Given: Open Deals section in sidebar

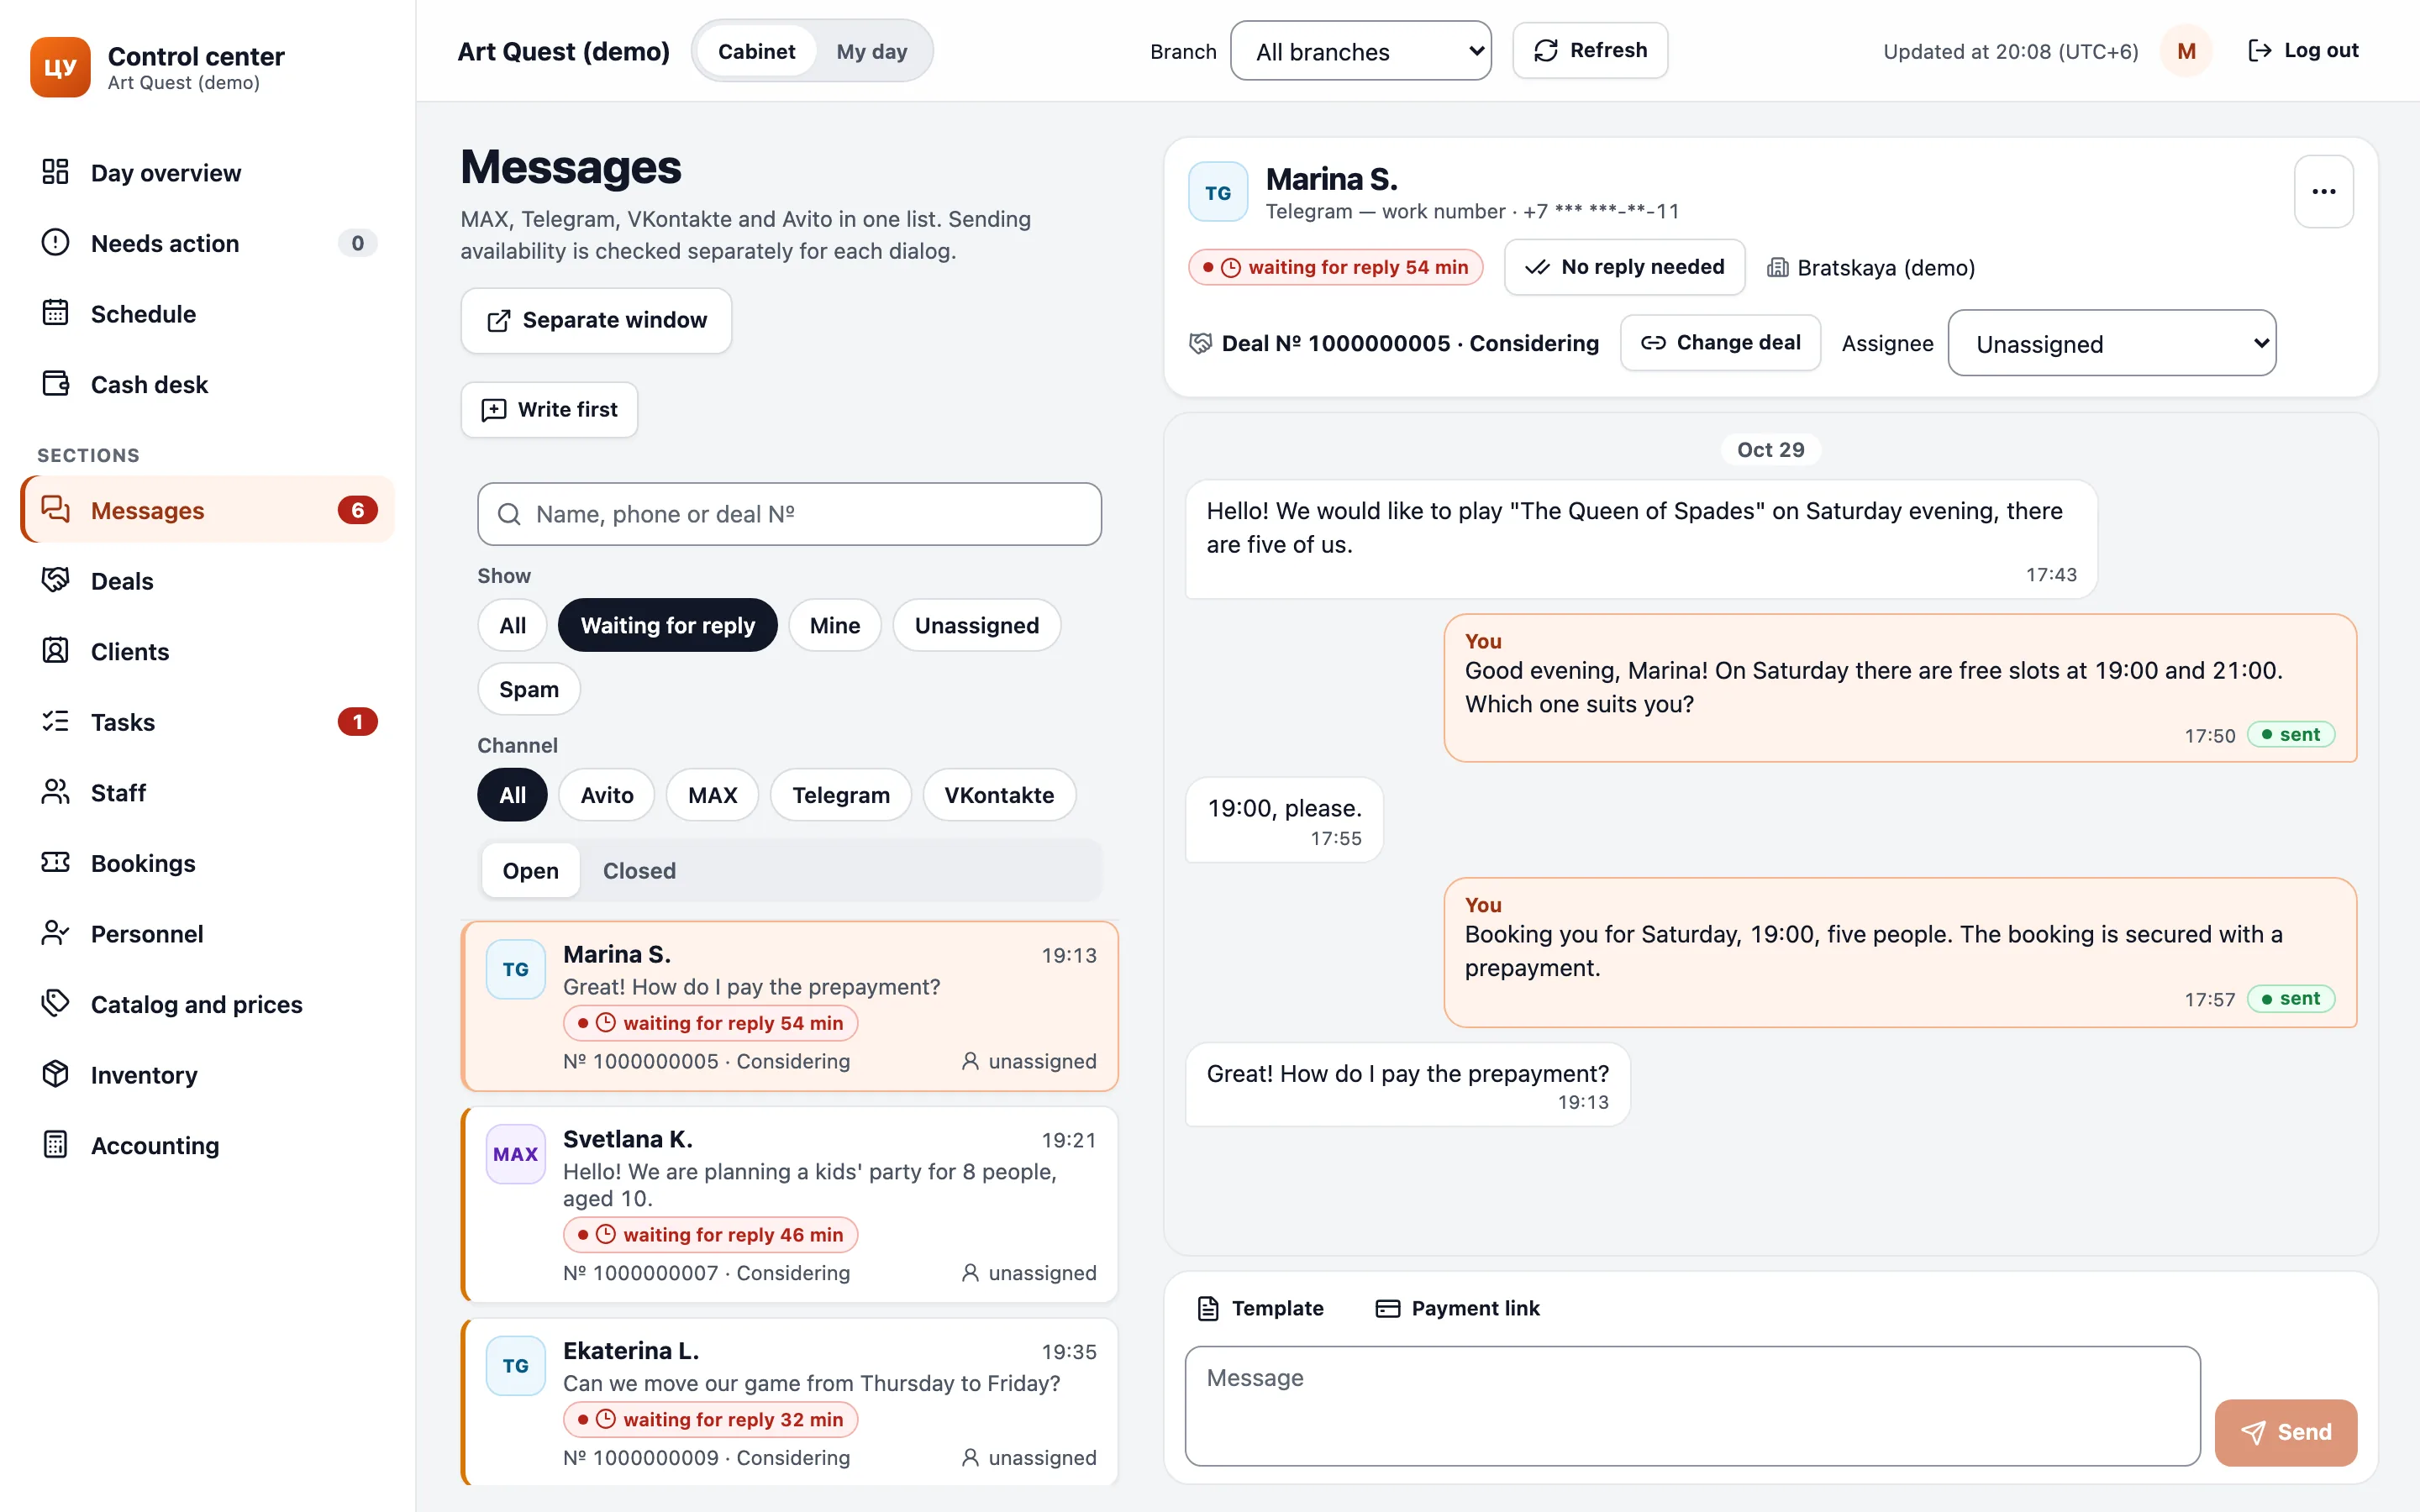Looking at the screenshot, I should (208, 581).
